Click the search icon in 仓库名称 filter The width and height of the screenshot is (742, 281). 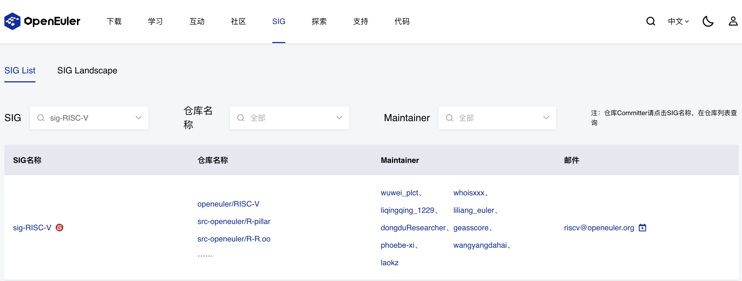coord(241,118)
